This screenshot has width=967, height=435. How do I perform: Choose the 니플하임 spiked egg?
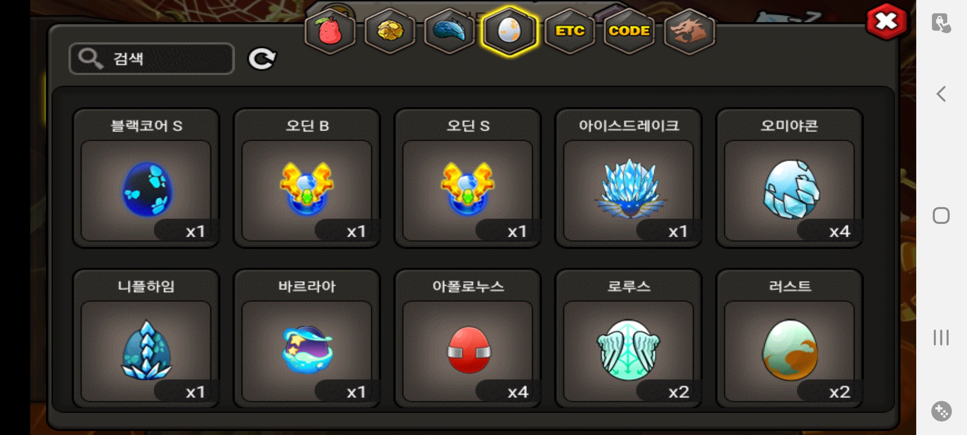[x=146, y=338]
